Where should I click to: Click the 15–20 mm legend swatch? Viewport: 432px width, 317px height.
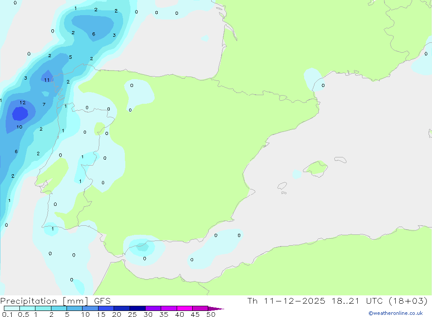coord(106,308)
